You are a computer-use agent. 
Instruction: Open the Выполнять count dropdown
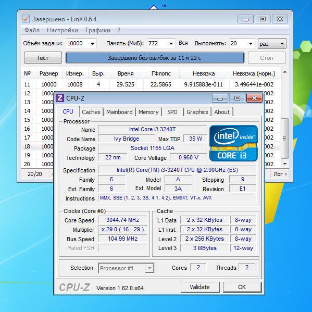tap(251, 44)
